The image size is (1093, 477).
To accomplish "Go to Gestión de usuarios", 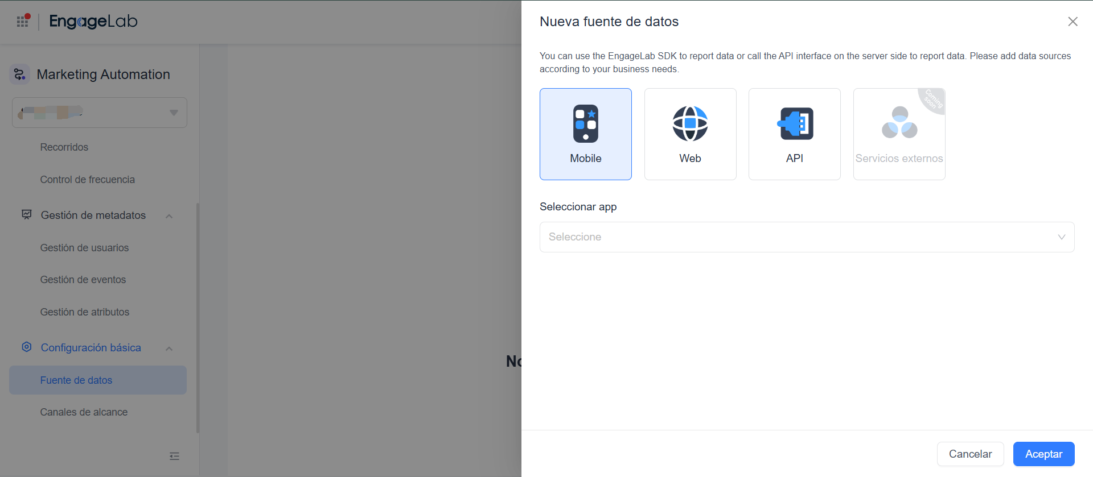I will (84, 248).
